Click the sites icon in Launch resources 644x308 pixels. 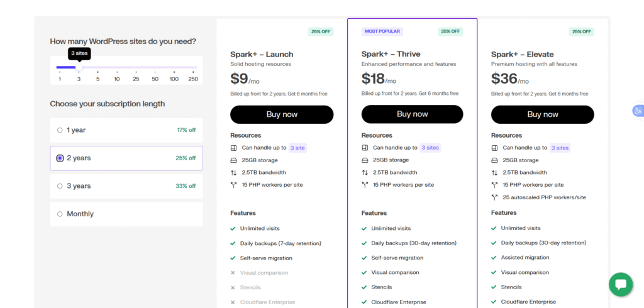coord(233,148)
